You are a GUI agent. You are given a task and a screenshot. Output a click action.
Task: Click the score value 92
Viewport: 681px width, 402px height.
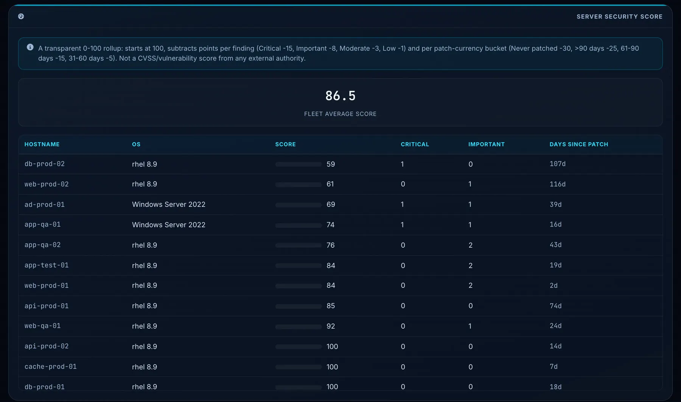tap(331, 326)
